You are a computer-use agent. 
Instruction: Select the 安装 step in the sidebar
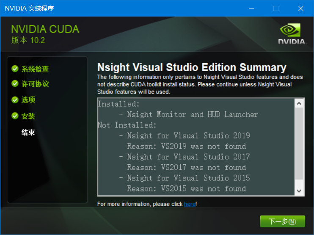coord(28,116)
